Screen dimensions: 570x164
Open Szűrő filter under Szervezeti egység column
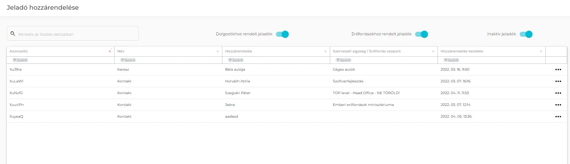click(x=344, y=60)
